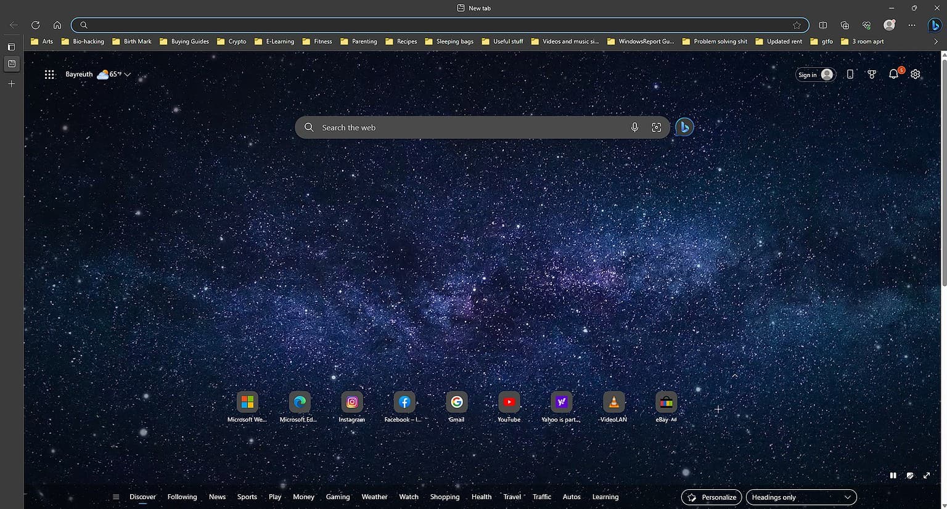Expand the news feed to fullscreen

[x=927, y=475]
